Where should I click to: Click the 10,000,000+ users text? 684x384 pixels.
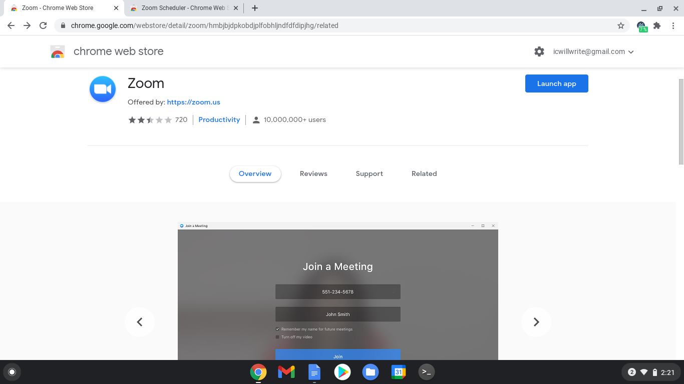[295, 120]
